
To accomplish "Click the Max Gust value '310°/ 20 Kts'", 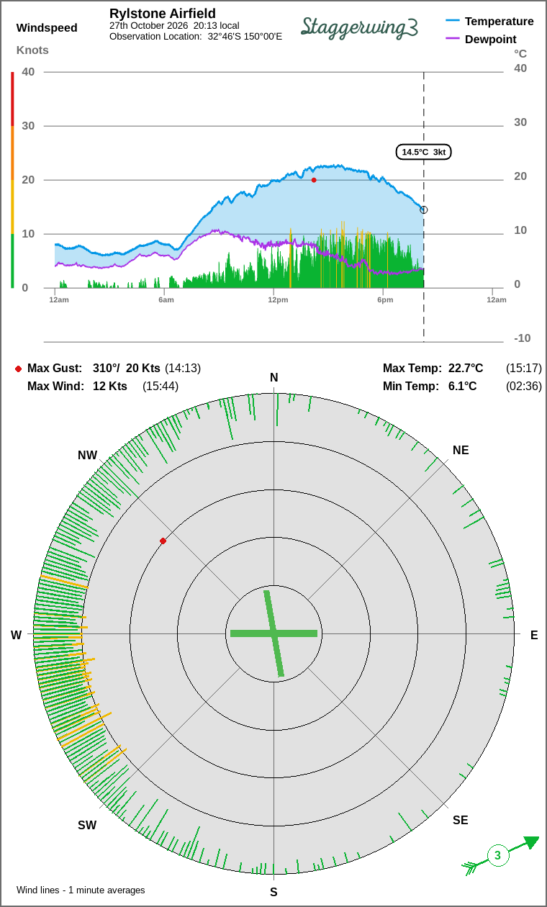I will [127, 368].
